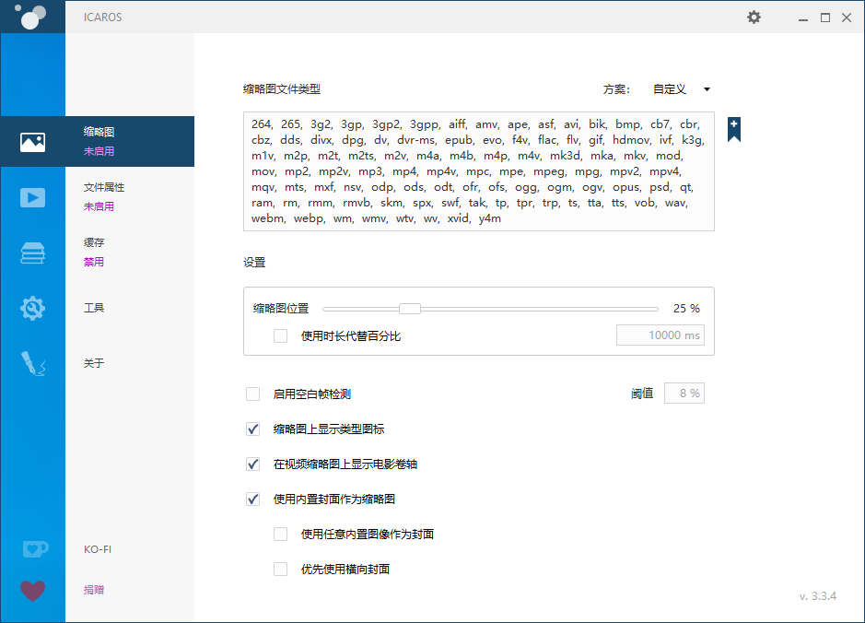The image size is (865, 623).
Task: Click the blue add filetype bookmark icon
Action: (733, 129)
